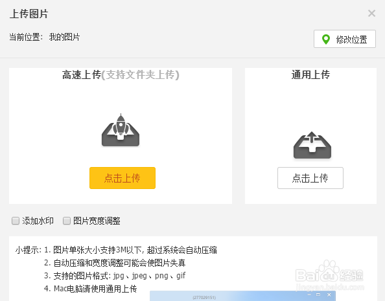Click the 高速上传 heading text
Image resolution: width=385 pixels, height=301 pixels.
(x=82, y=75)
